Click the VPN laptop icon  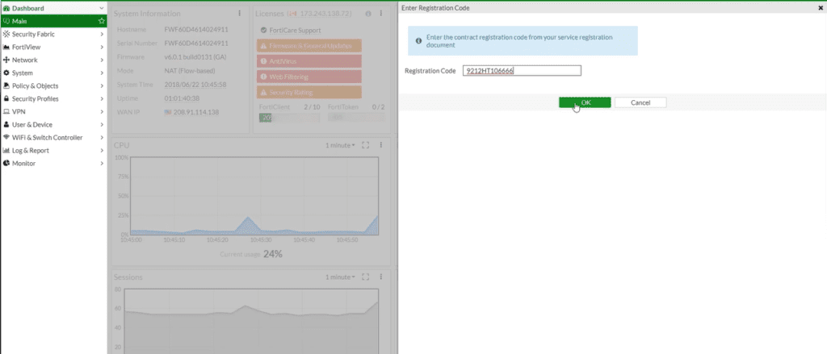(x=6, y=111)
